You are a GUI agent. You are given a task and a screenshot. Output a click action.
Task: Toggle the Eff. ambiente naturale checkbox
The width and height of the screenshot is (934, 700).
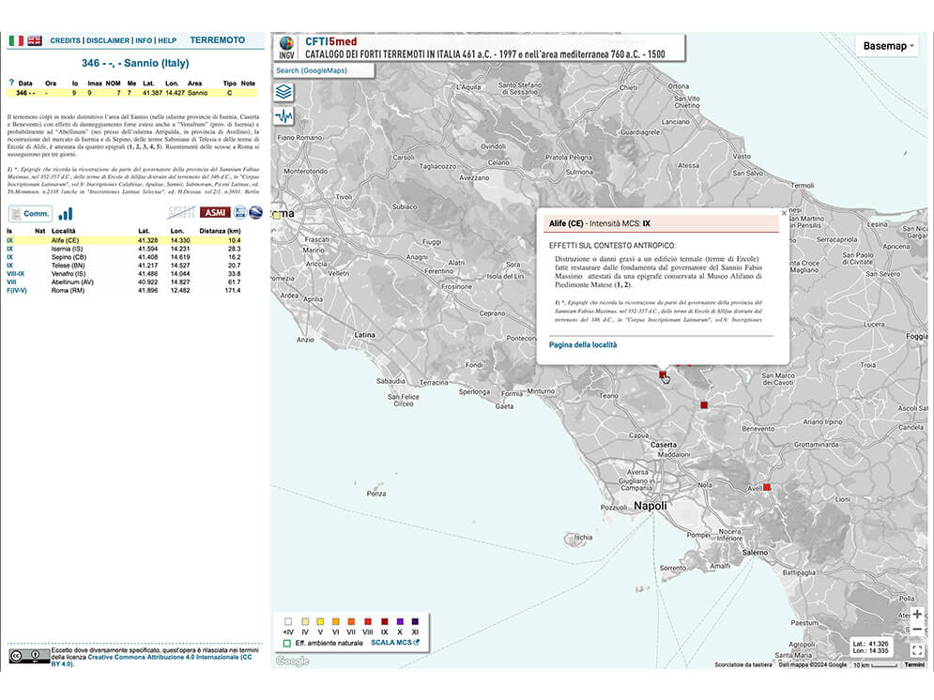287,643
